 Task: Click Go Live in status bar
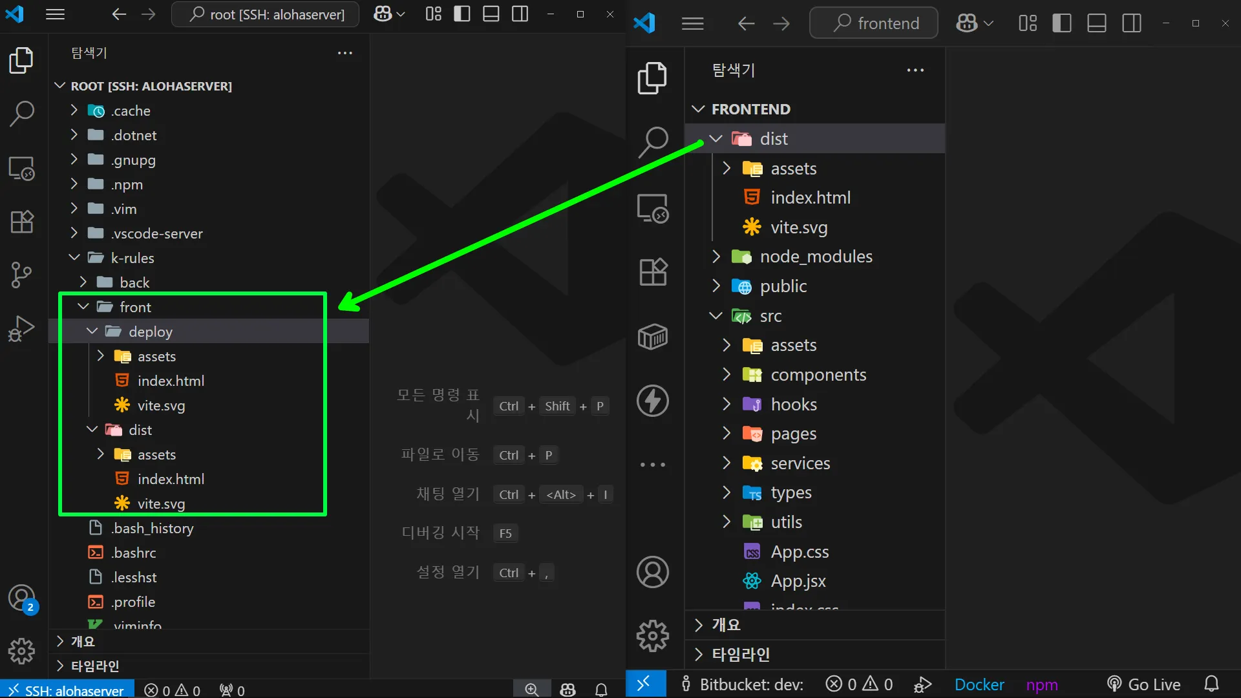[1144, 684]
